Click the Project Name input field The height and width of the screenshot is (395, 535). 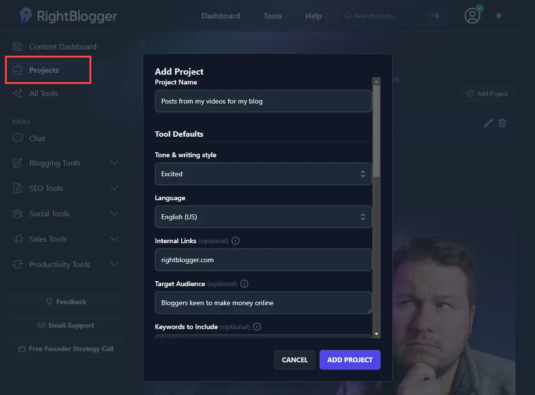point(263,101)
